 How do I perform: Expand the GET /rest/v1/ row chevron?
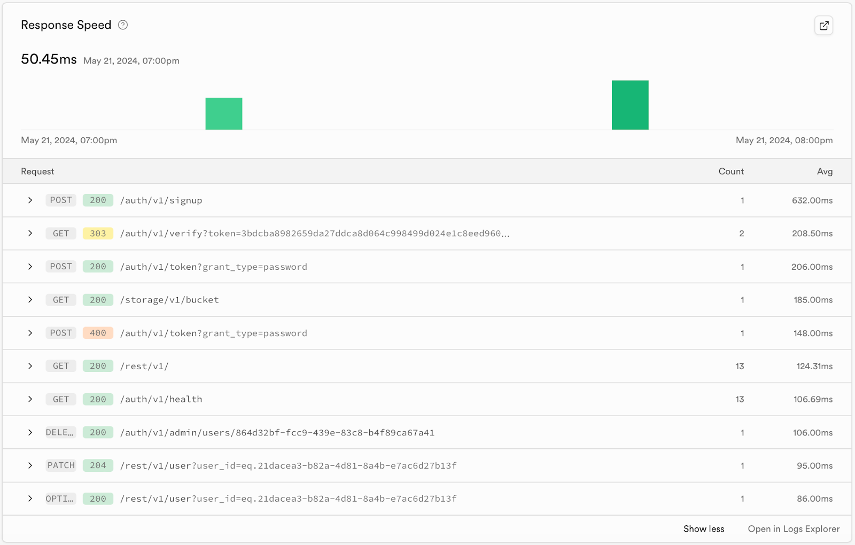tap(30, 366)
